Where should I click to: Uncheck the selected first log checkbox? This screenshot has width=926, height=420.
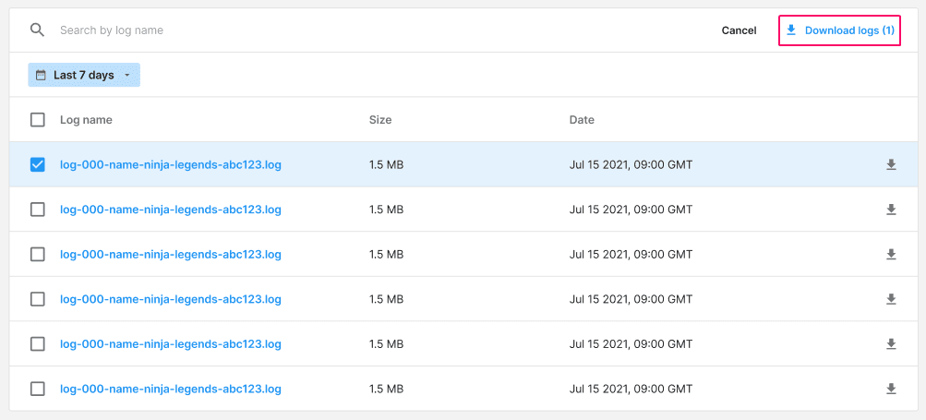pos(37,165)
